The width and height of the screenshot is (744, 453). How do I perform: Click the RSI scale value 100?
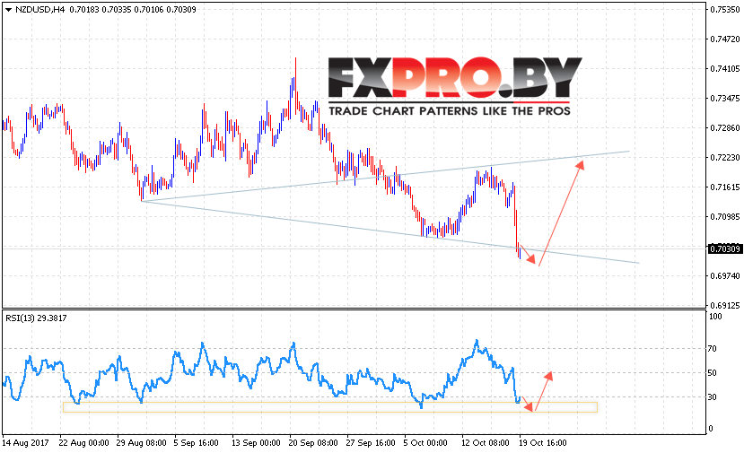tap(715, 317)
